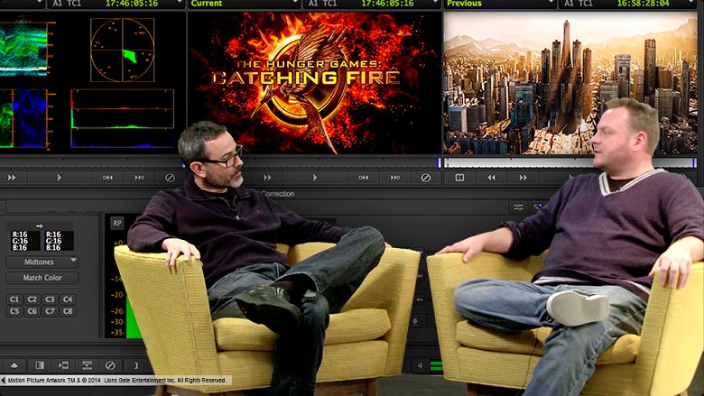Click the bracket icon in bottom toolbar
The width and height of the screenshot is (704, 396).
[135, 365]
